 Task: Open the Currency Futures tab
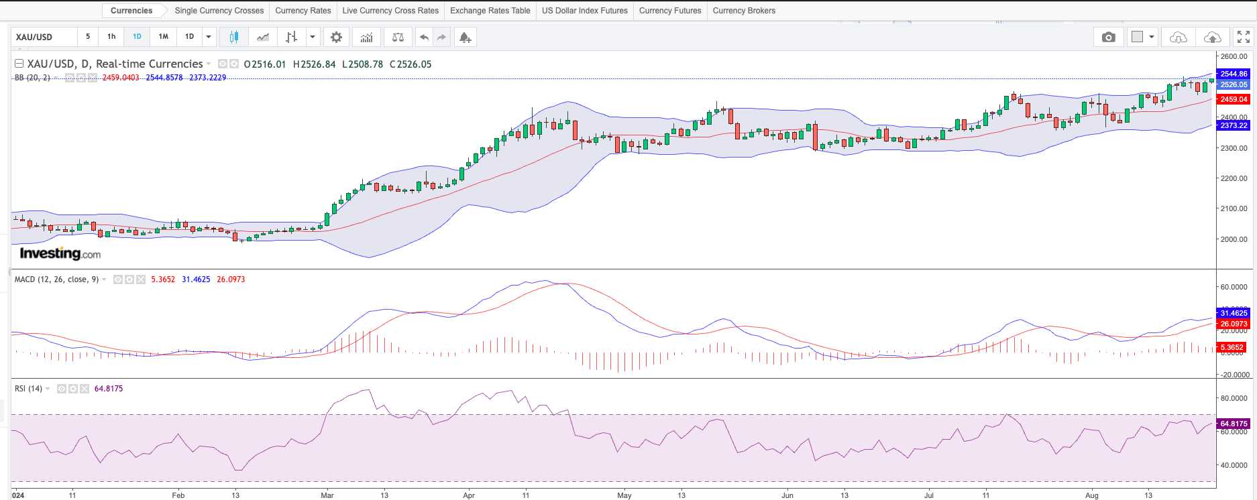tap(669, 11)
